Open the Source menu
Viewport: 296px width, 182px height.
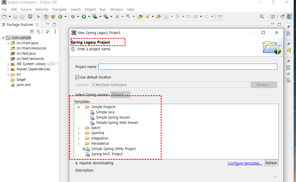26,9
